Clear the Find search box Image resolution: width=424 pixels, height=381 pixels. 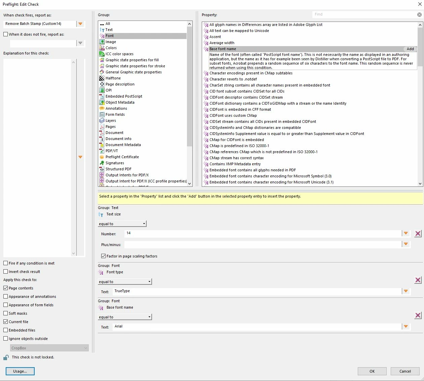coord(419,14)
